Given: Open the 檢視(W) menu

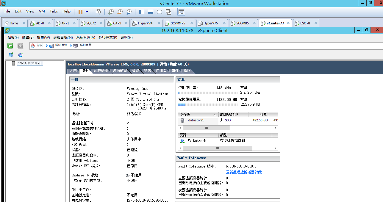Looking at the screenshot, I should click(x=43, y=37).
